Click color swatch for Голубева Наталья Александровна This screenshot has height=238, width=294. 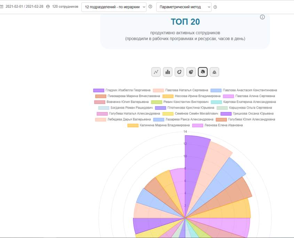point(102,114)
